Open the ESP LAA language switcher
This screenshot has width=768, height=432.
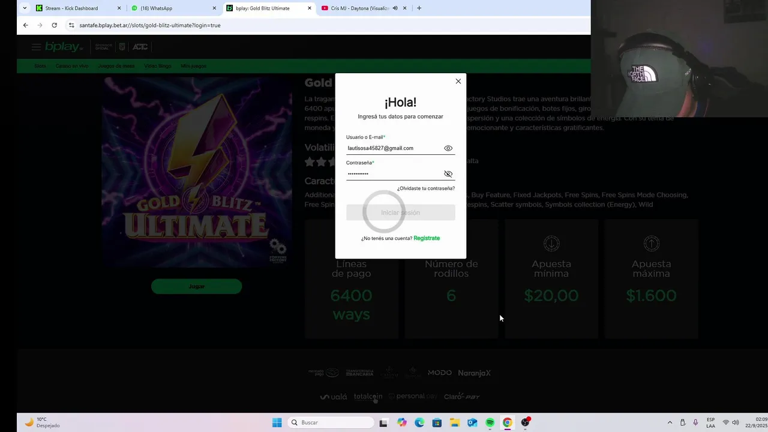710,422
